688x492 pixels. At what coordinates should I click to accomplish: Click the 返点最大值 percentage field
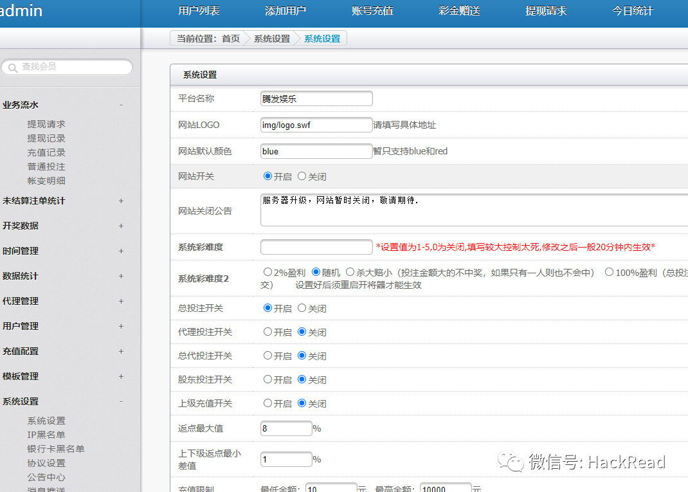click(286, 428)
